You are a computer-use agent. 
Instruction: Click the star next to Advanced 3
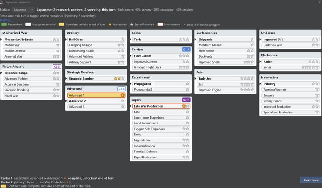(x=122, y=107)
